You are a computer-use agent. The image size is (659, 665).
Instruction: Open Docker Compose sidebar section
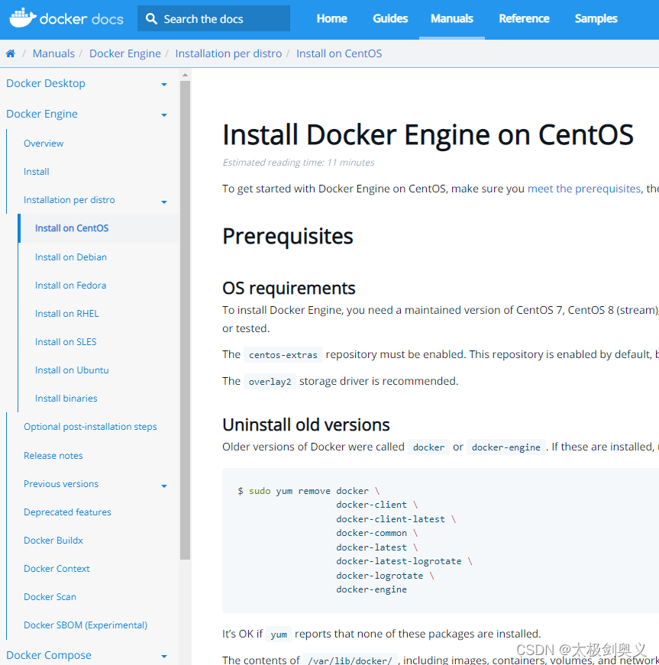(49, 655)
